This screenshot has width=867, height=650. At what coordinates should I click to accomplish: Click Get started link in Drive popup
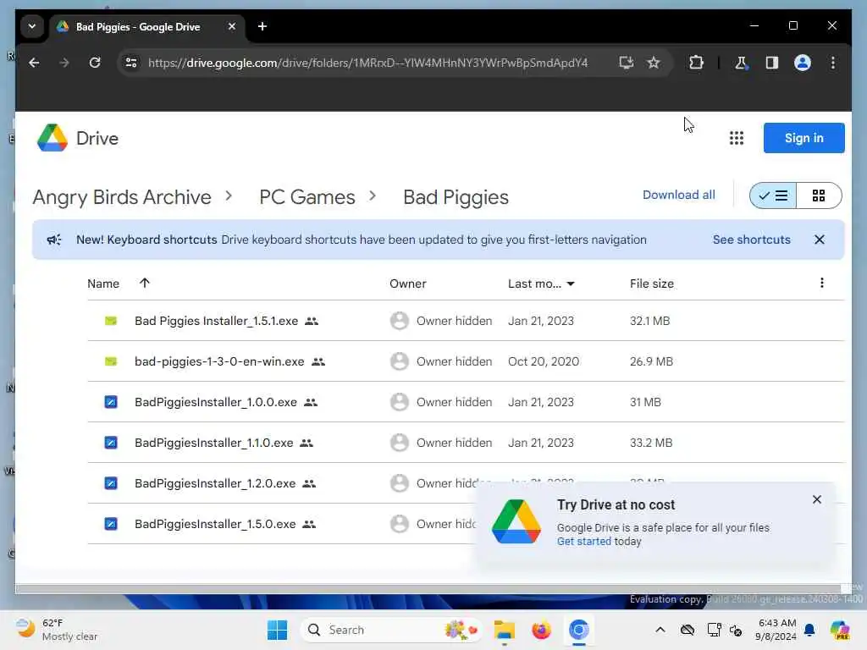pos(584,541)
